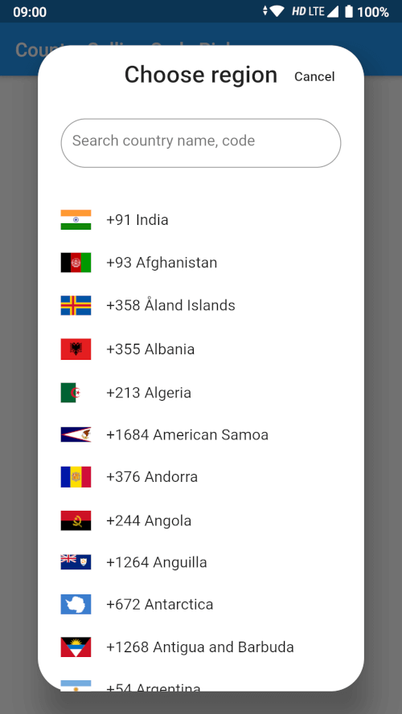This screenshot has height=714, width=402.
Task: Tap the Andorra flag icon
Action: [x=76, y=477]
